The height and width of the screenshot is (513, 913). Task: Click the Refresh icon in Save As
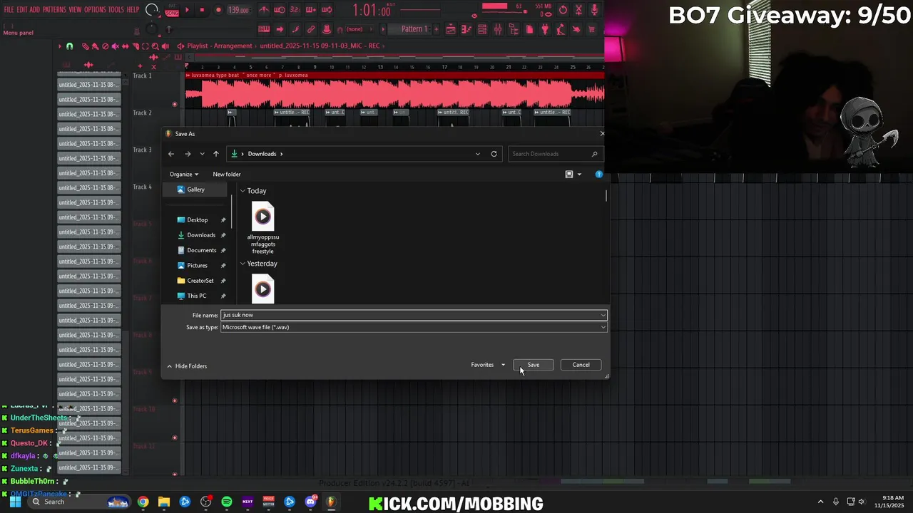point(494,154)
